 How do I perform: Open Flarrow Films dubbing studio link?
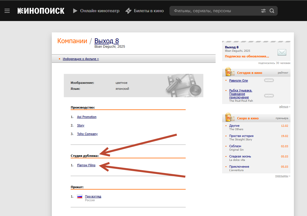click(86, 165)
